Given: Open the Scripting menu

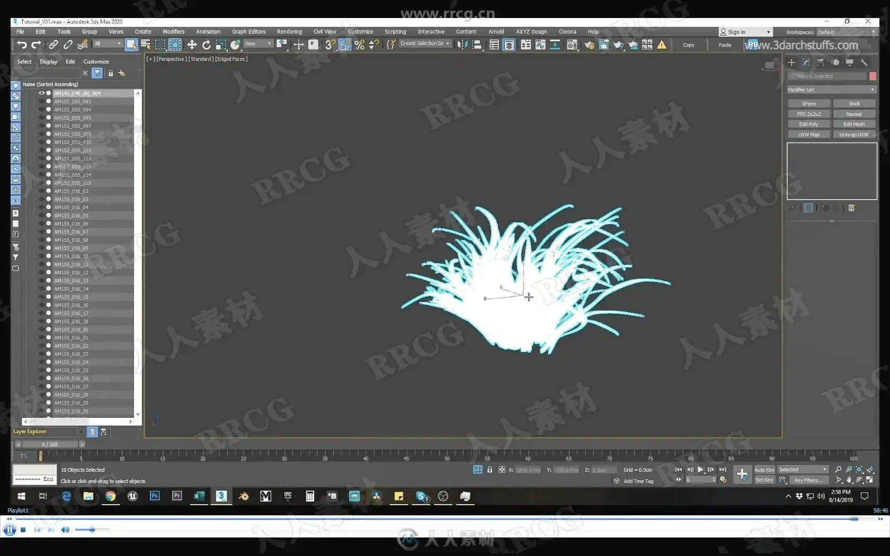Looking at the screenshot, I should 395,32.
